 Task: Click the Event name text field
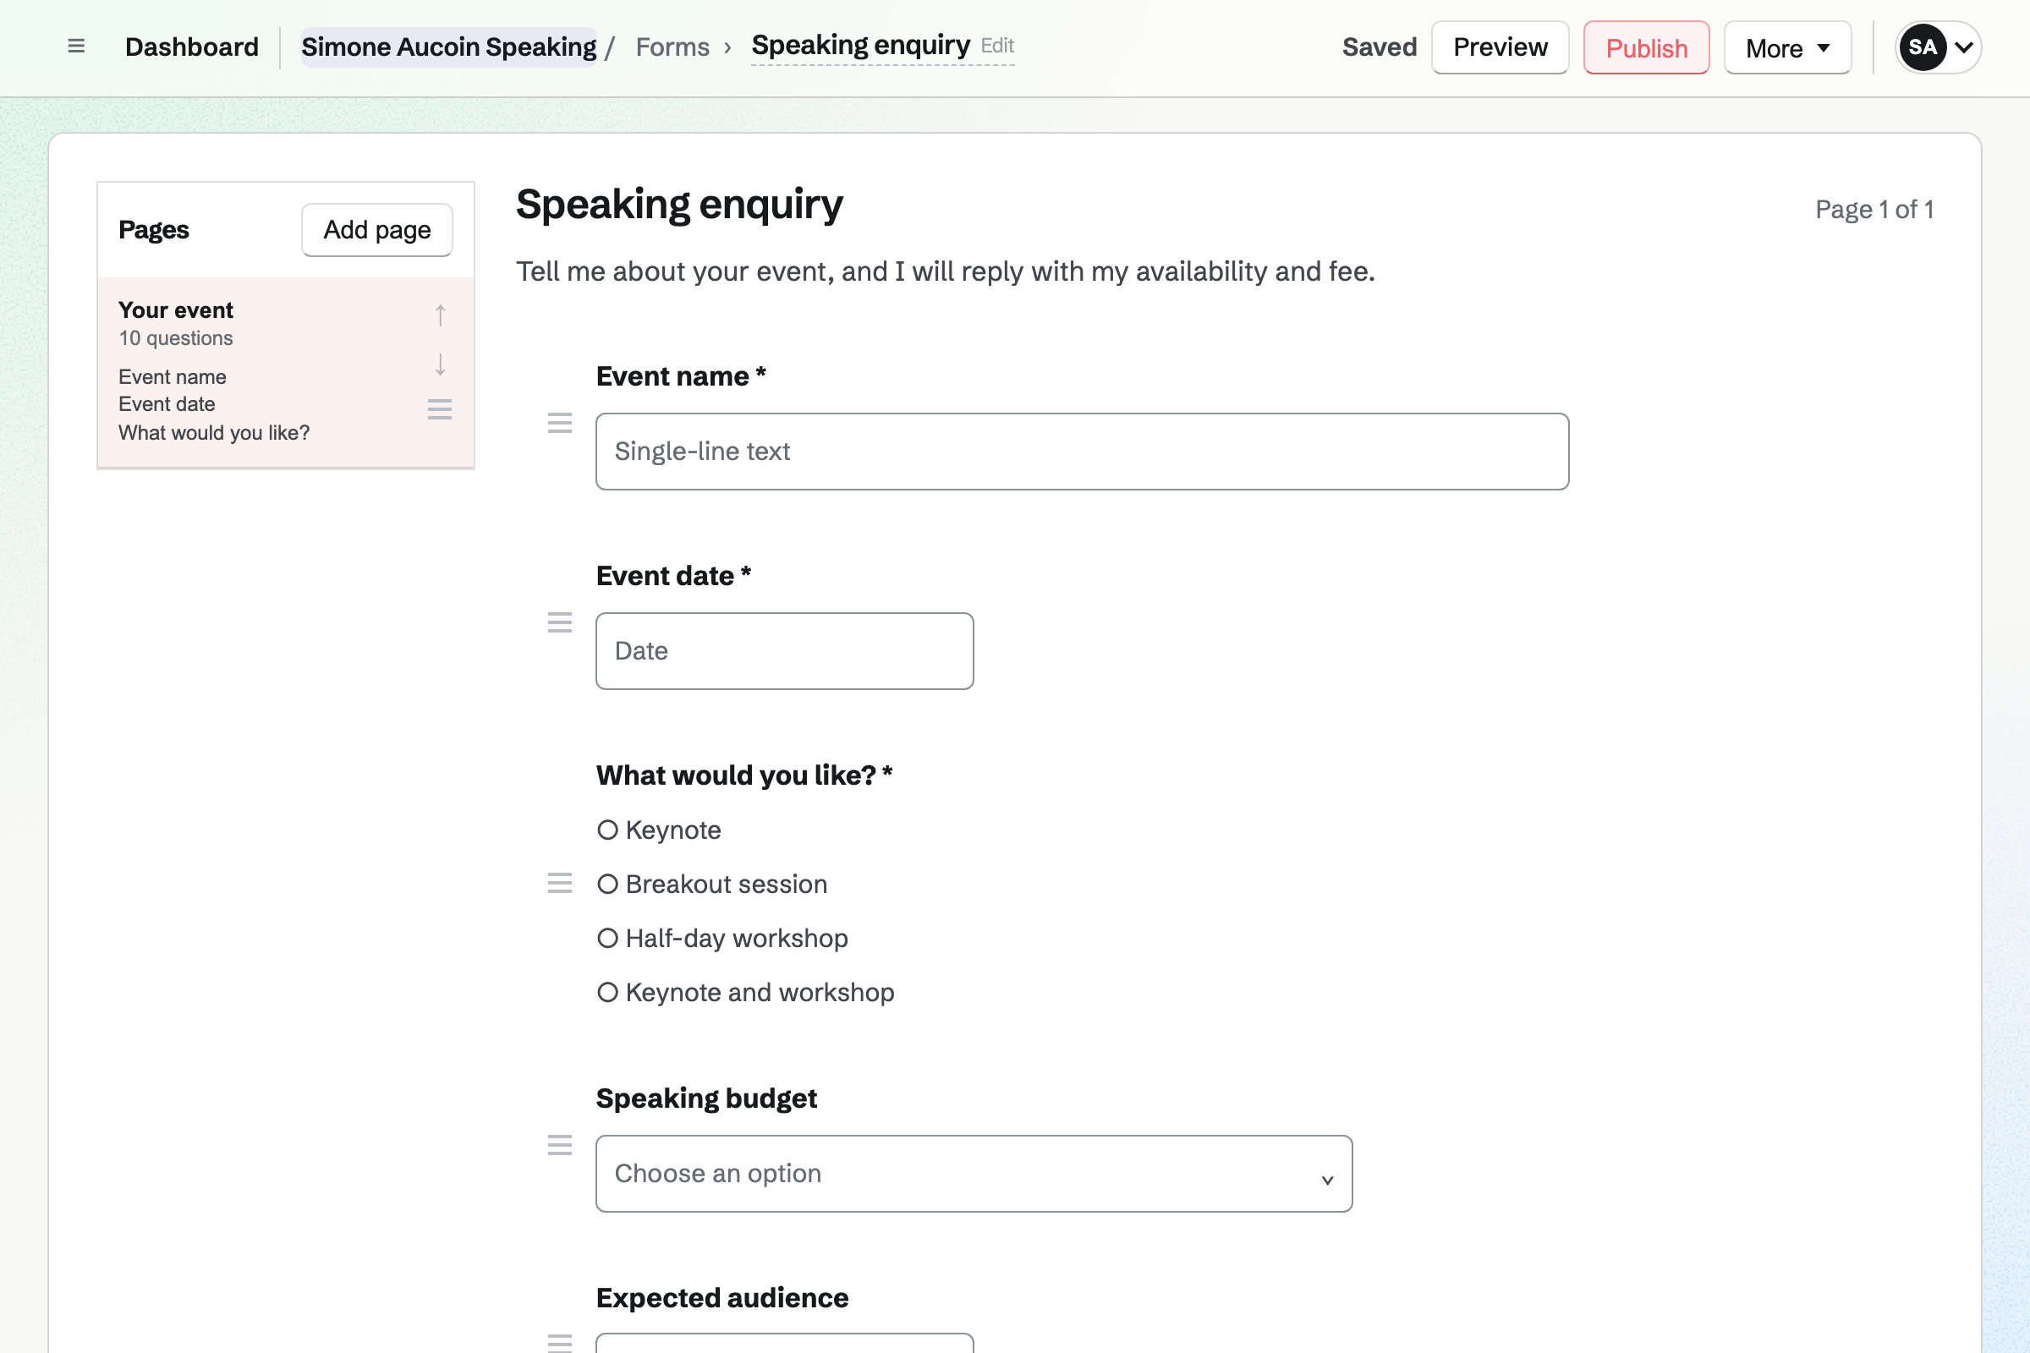point(1083,452)
